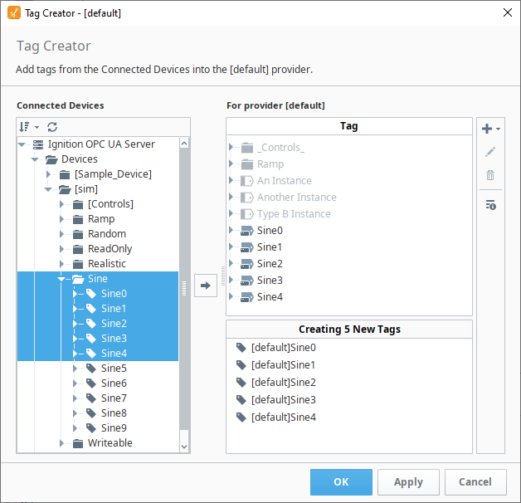
Task: Expand Sine3 in the provider Tag list
Action: pyautogui.click(x=231, y=280)
